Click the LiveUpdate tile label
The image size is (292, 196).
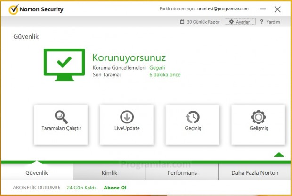[127, 128]
